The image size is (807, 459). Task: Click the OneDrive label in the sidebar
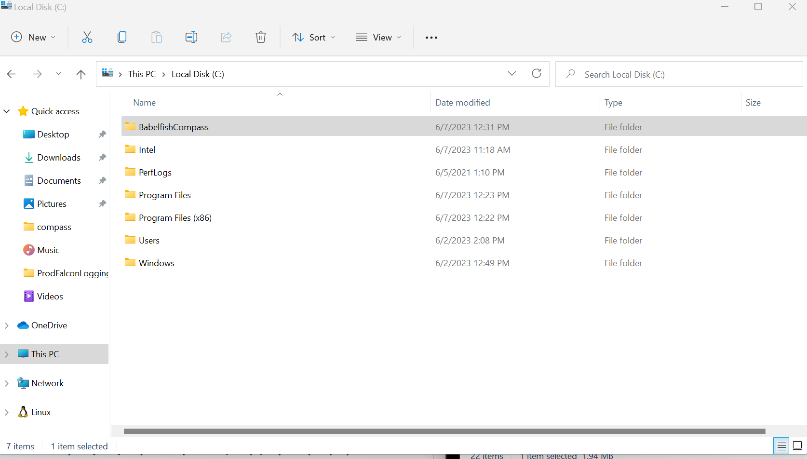(49, 325)
